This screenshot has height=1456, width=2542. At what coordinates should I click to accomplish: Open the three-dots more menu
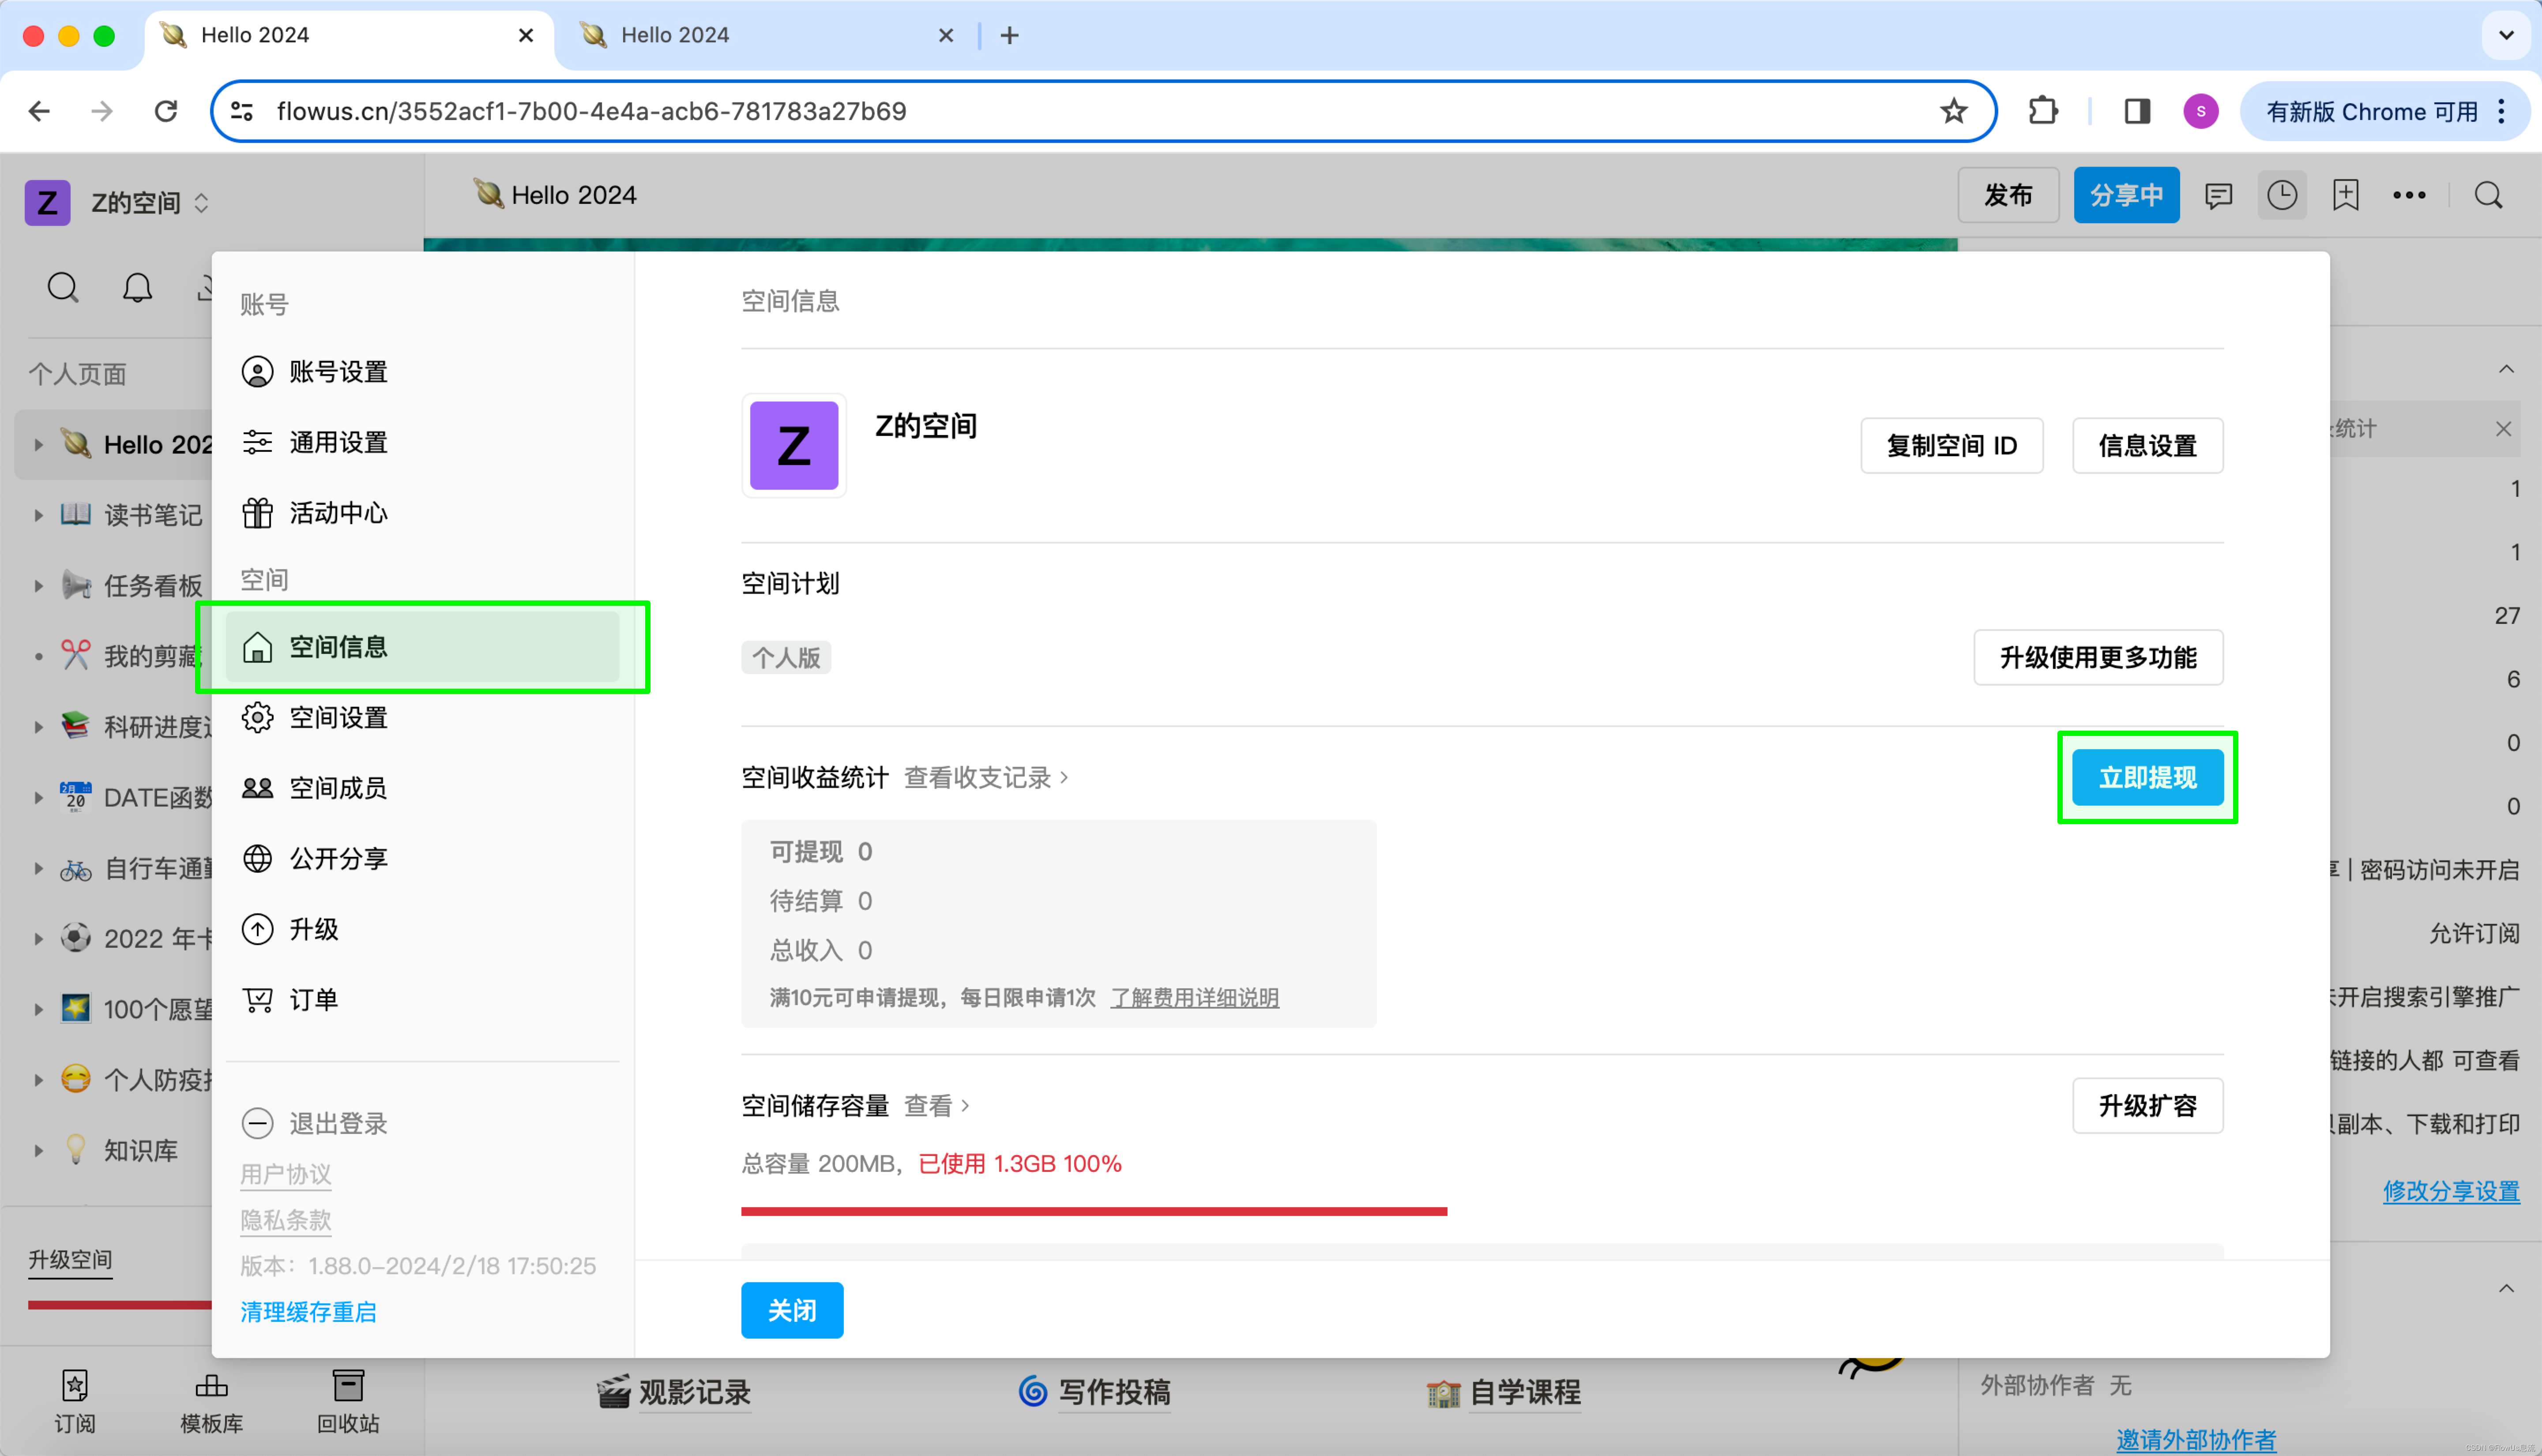2409,196
